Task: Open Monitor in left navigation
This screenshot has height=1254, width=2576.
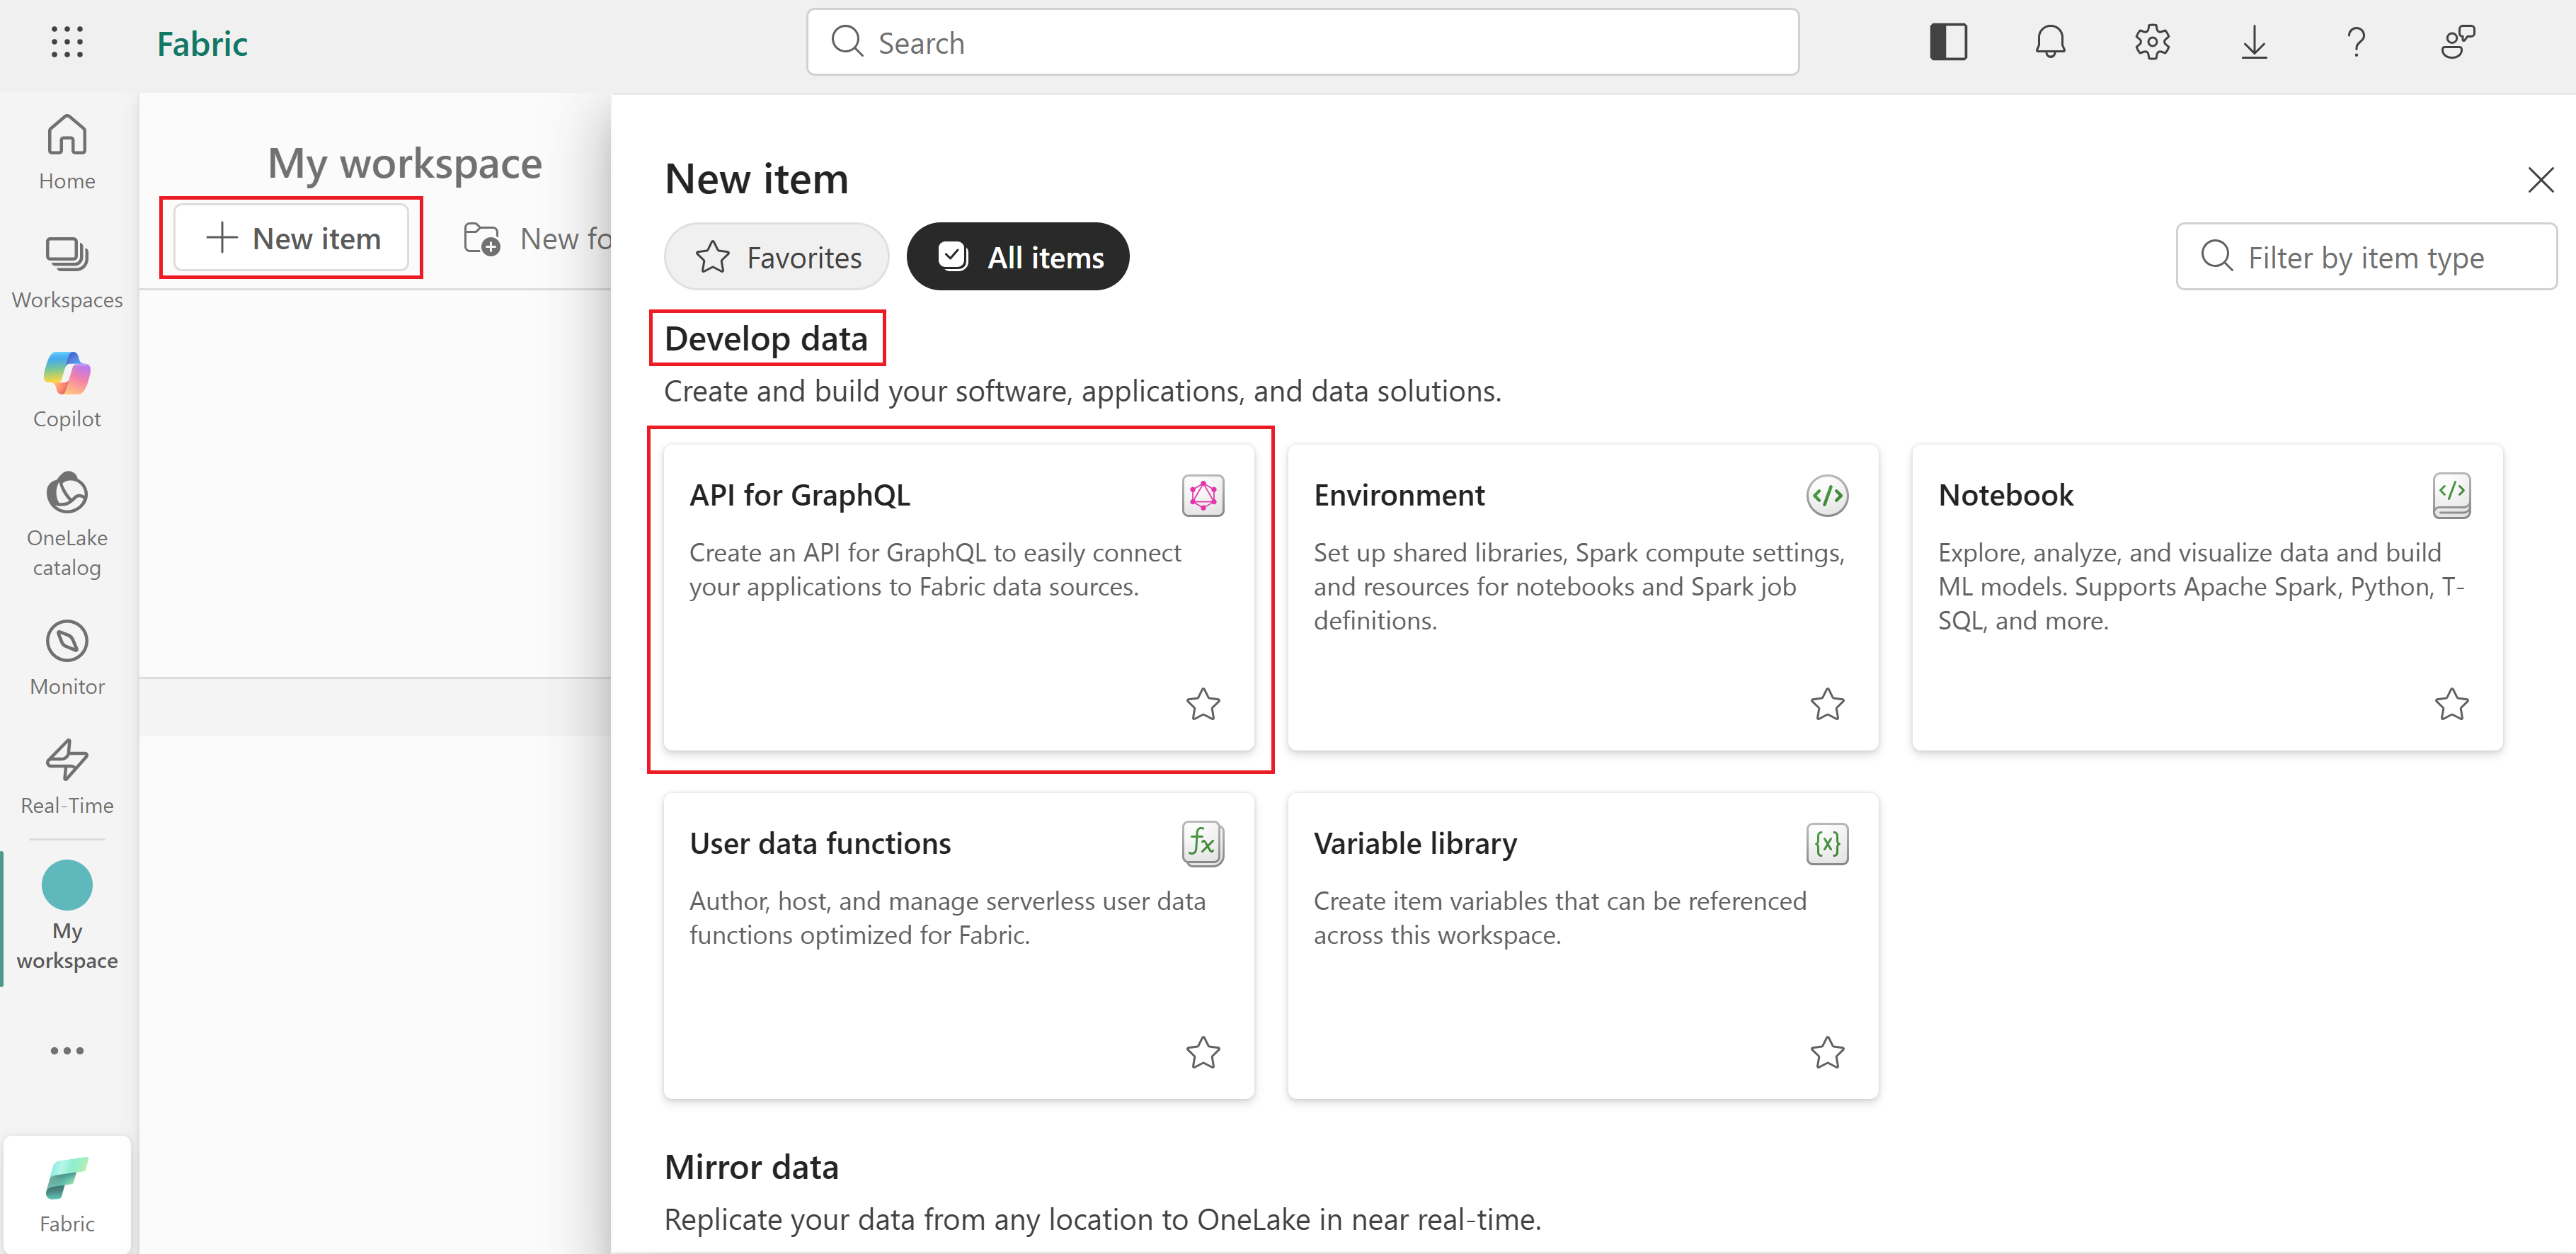Action: (67, 658)
